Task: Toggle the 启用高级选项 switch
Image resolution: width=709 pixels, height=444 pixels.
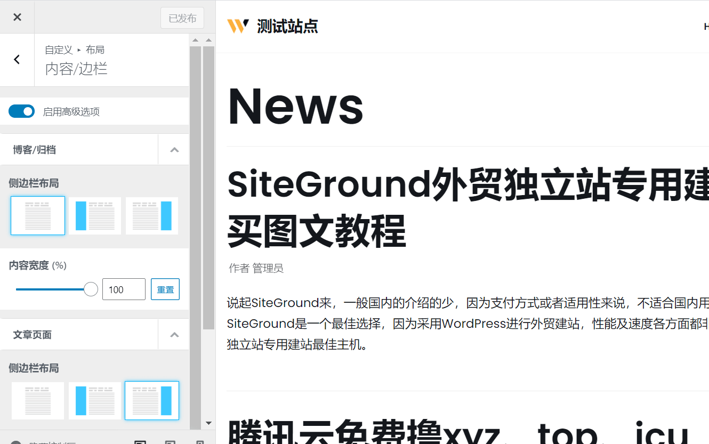Action: [22, 111]
